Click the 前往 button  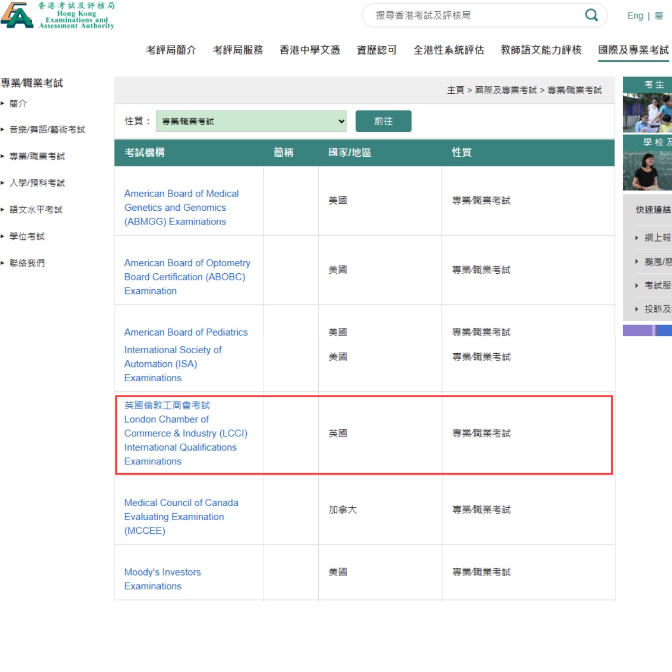(383, 121)
